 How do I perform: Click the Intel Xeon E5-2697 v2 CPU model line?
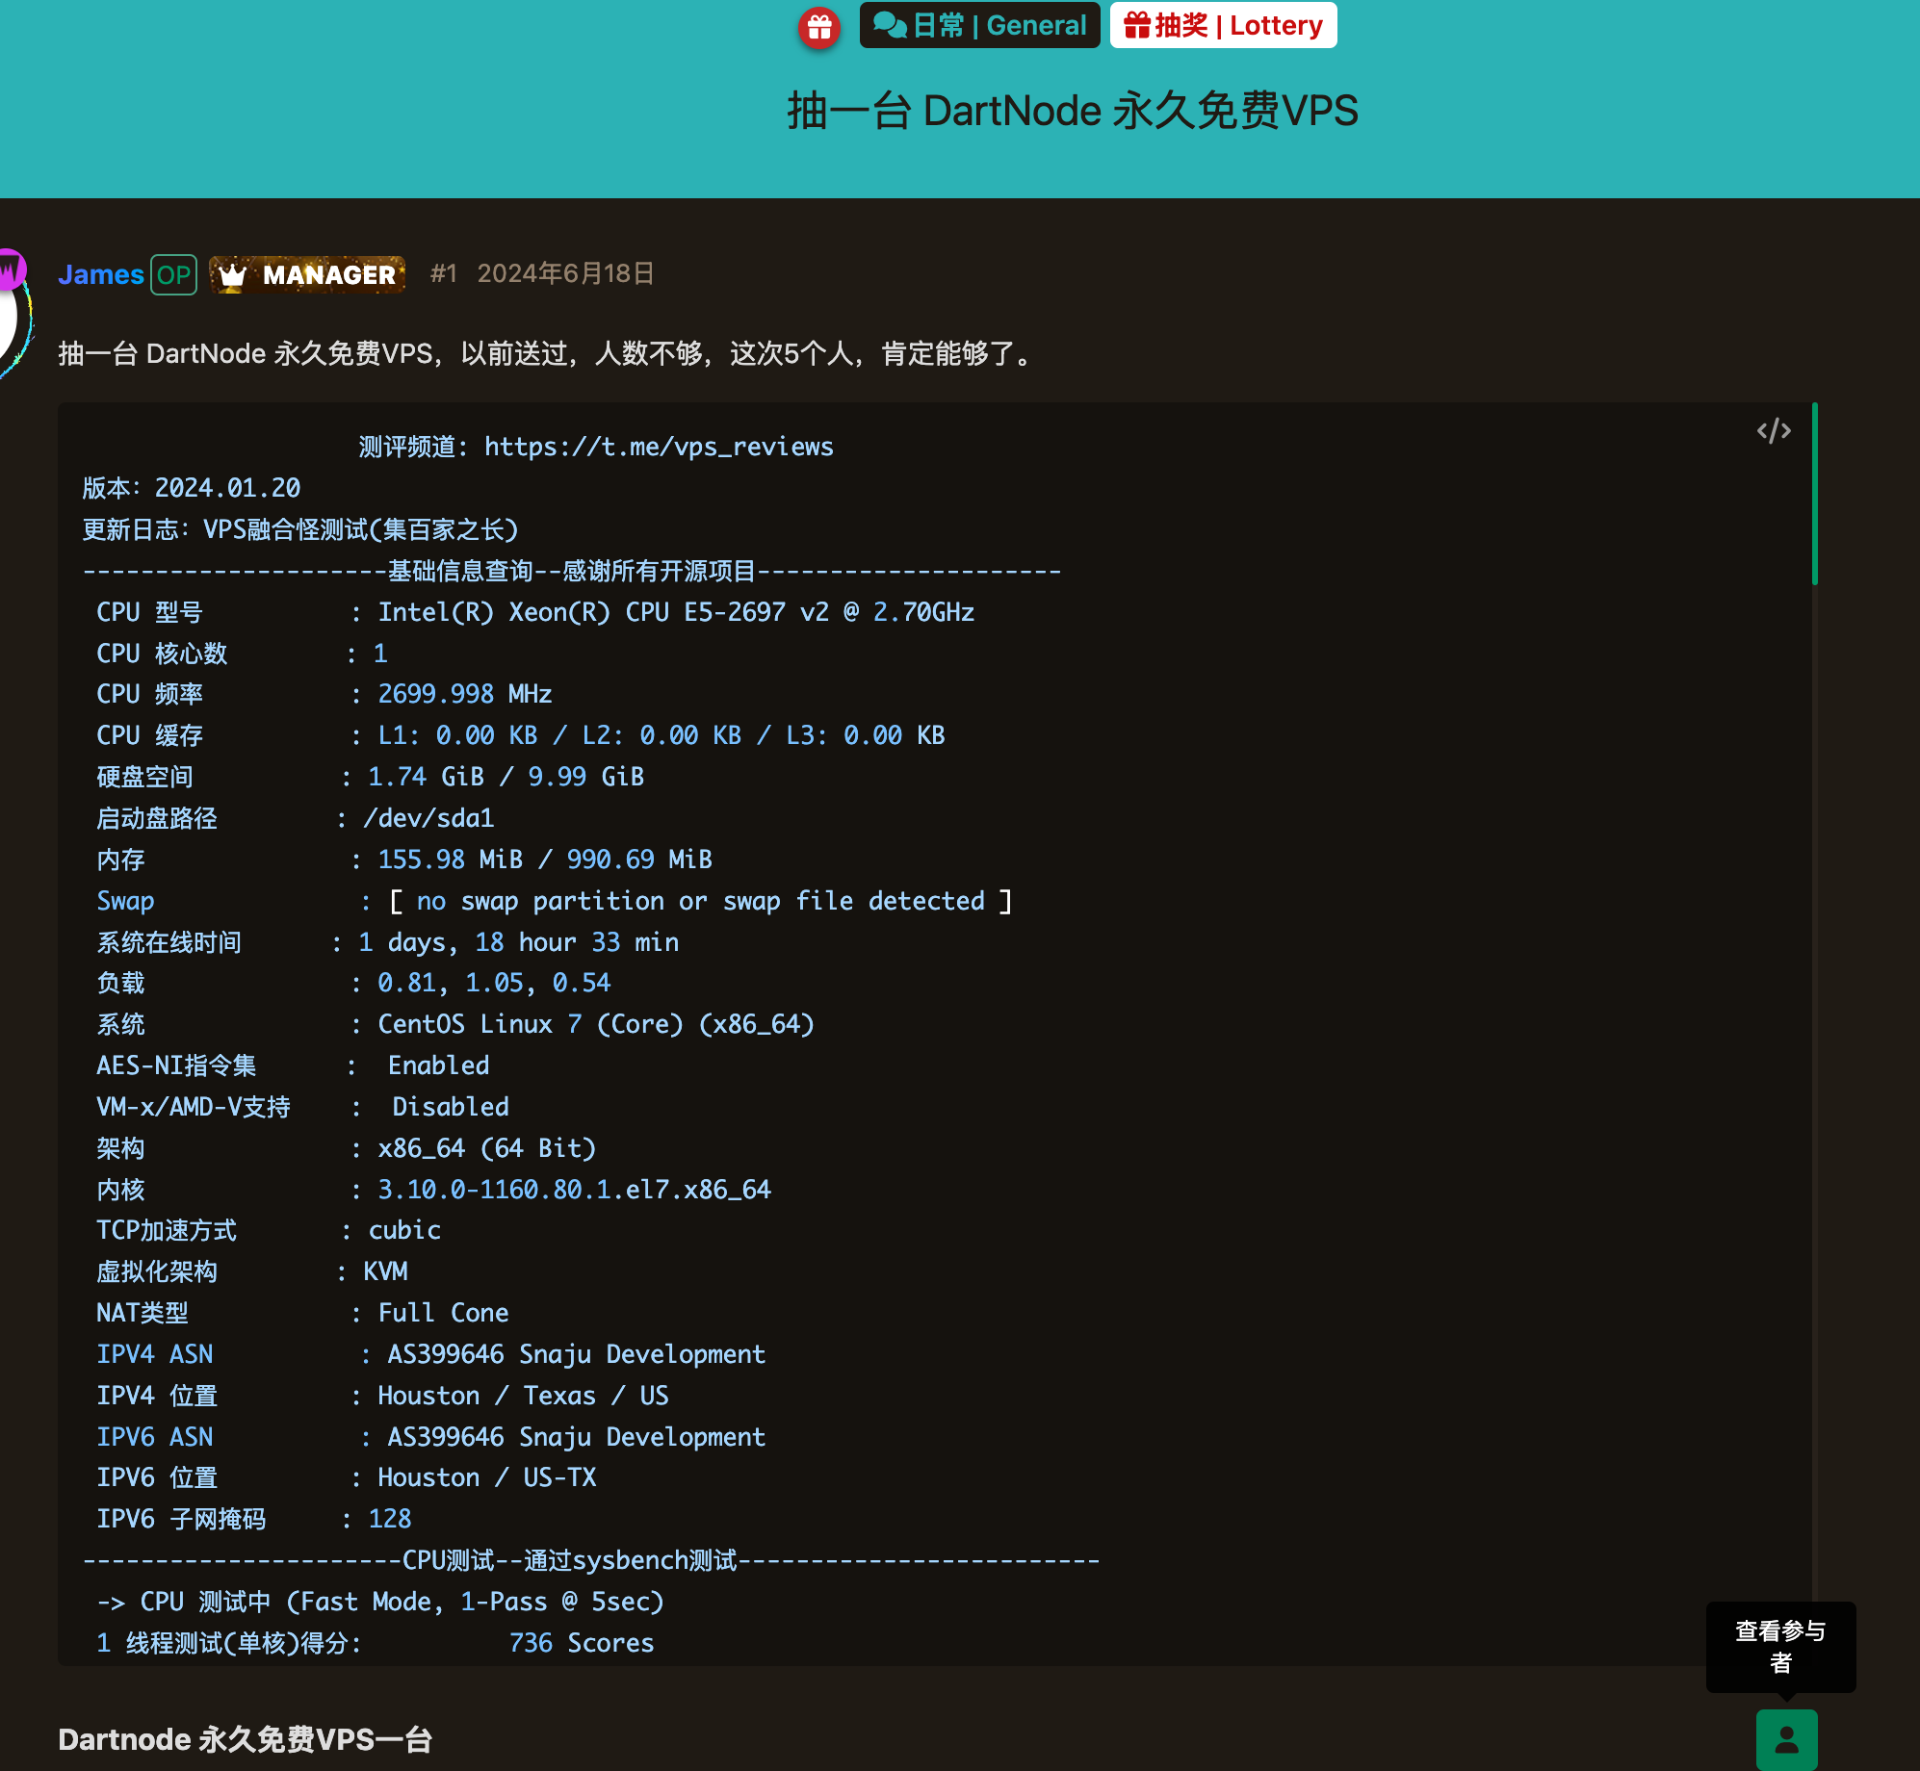coord(676,612)
